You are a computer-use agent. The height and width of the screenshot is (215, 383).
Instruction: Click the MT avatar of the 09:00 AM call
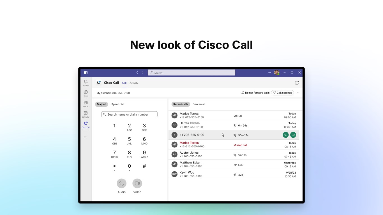pyautogui.click(x=174, y=115)
